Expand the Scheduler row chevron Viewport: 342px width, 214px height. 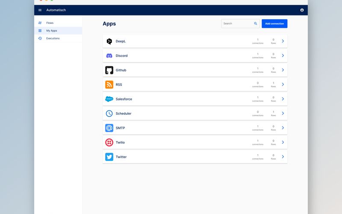[283, 113]
